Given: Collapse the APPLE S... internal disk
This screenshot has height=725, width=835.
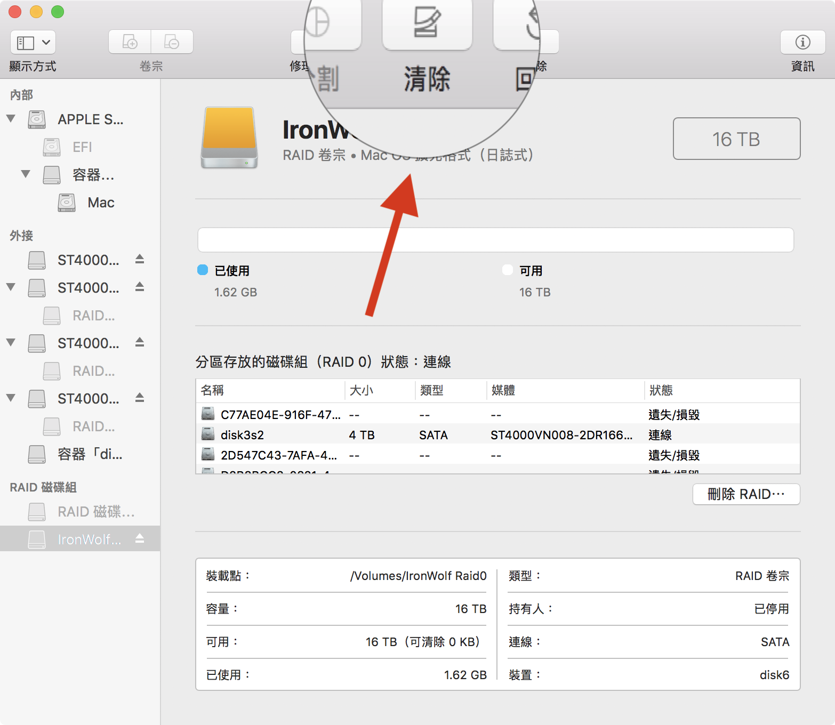Looking at the screenshot, I should click(11, 119).
